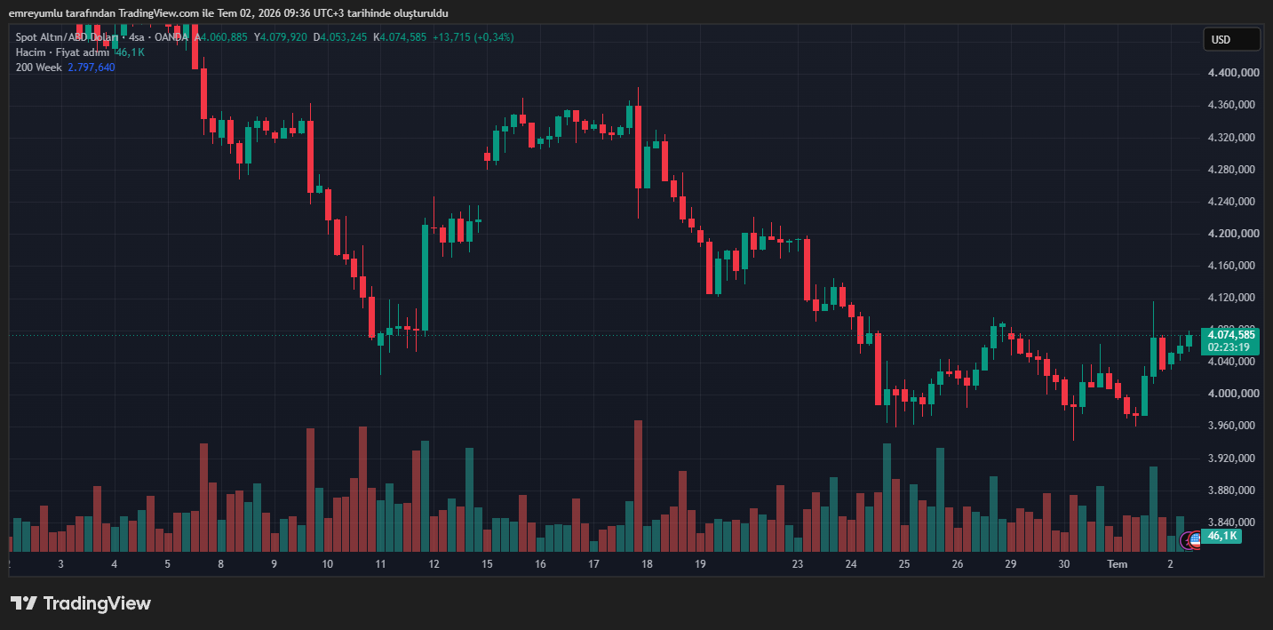
Task: Click date 23 on the time axis
Action: [798, 564]
